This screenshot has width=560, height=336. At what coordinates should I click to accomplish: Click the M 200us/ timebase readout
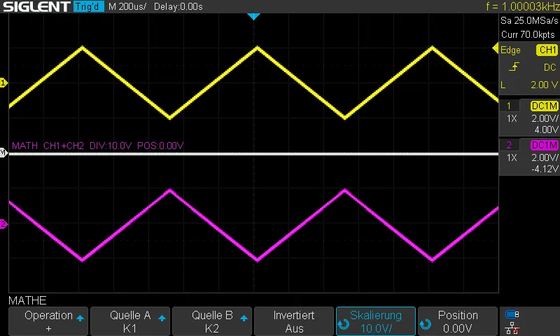(127, 6)
